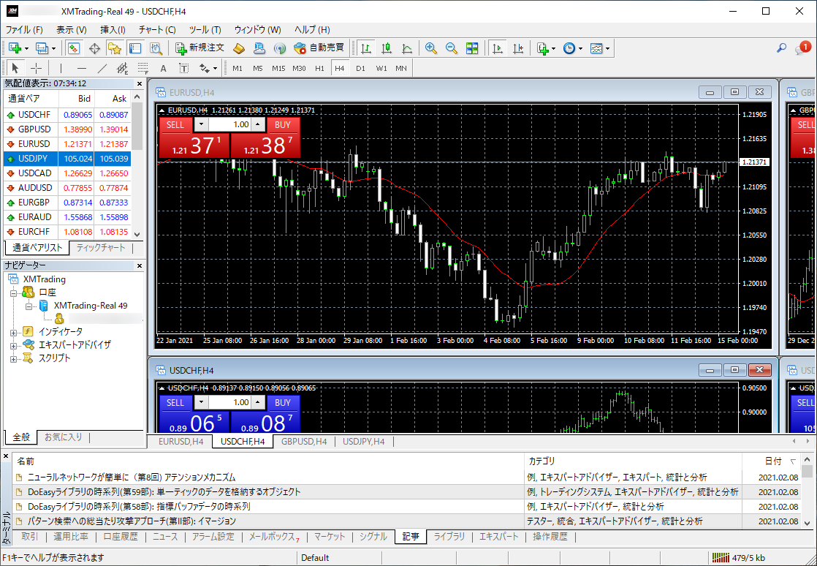The image size is (817, 566).
Task: Expand the スクリプト tree node
Action: (x=14, y=358)
